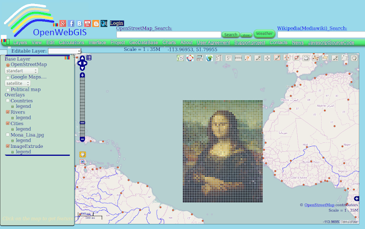Viewport: 365px width, 229px height.
Task: Select the orange question-mark feature info tool
Action: tap(248, 58)
